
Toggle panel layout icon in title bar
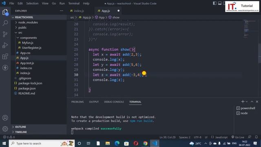coord(220,3)
